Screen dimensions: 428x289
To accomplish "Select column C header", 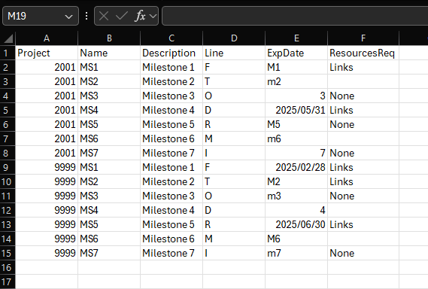I will (x=172, y=38).
